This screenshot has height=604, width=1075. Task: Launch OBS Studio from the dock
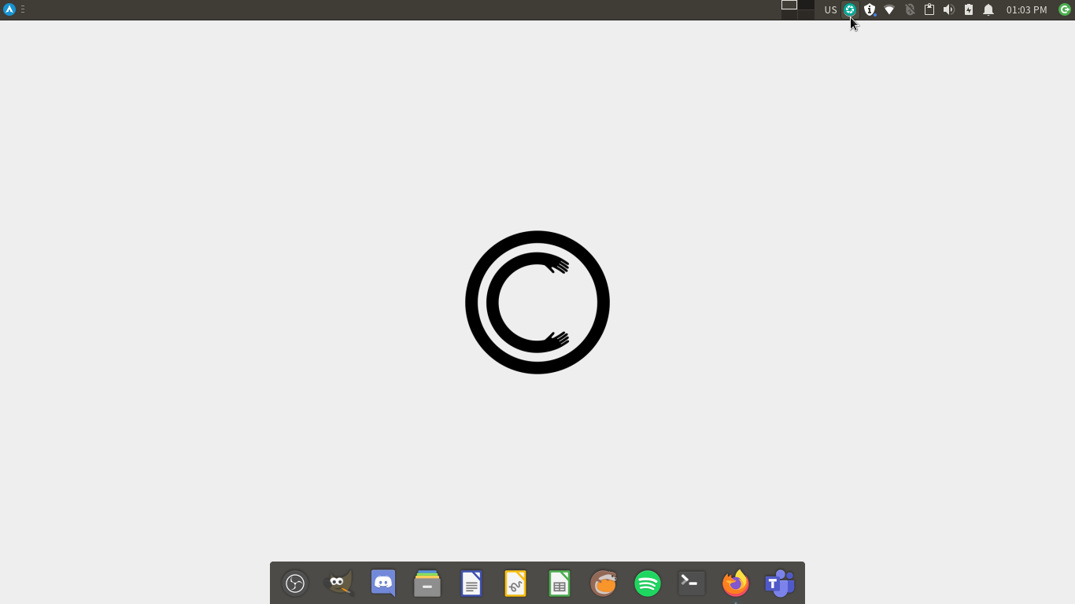click(295, 584)
